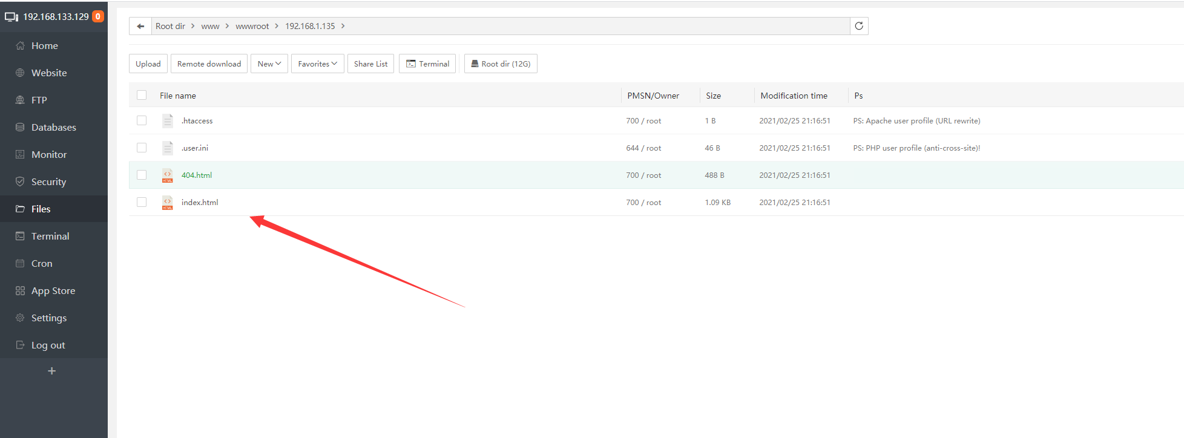Screen dimensions: 1184x438
Task: Expand chevron after 192.168.1.135 breadcrumb
Action: click(343, 26)
